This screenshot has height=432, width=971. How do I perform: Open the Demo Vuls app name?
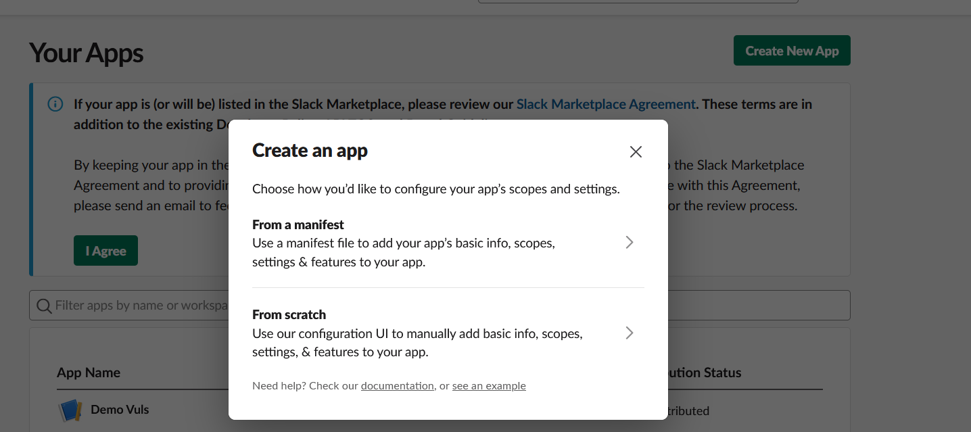pyautogui.click(x=120, y=410)
